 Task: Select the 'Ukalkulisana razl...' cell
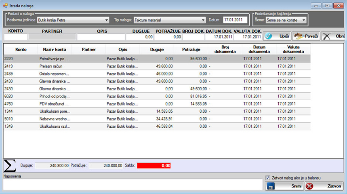coord(55,127)
